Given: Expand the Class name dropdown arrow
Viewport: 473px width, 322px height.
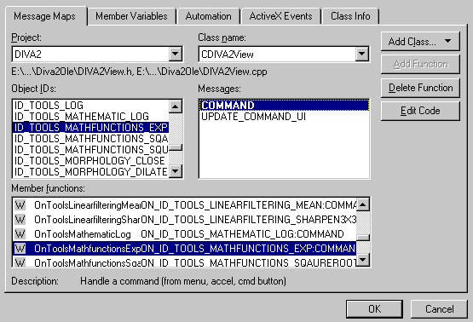Looking at the screenshot, I should click(361, 55).
